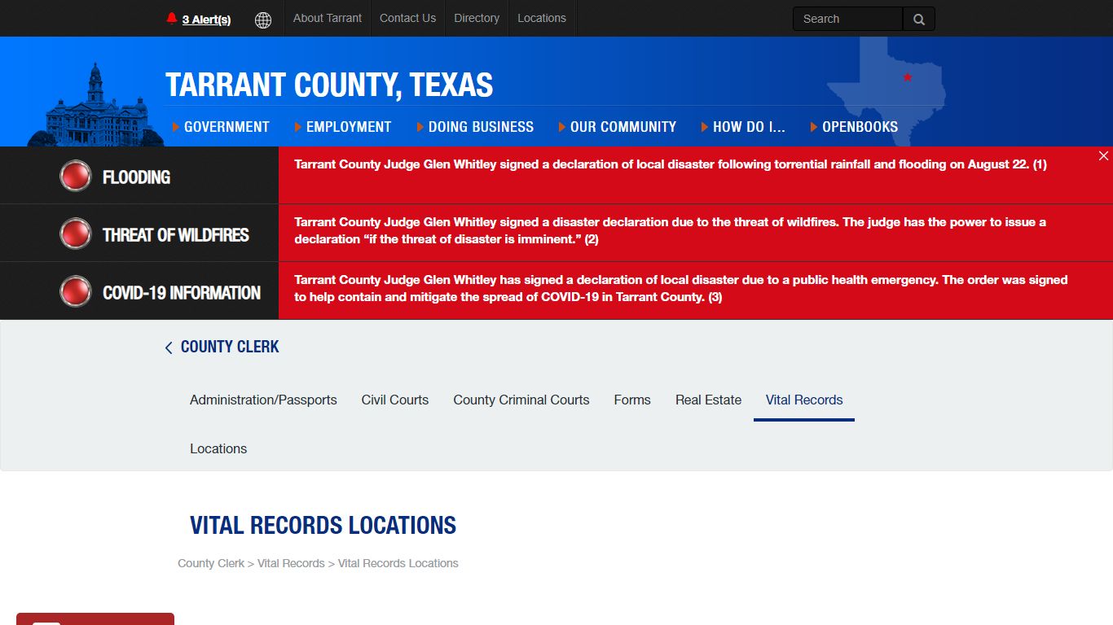1113x625 pixels.
Task: Click the Vital Records Locations page heading
Action: coord(323,525)
